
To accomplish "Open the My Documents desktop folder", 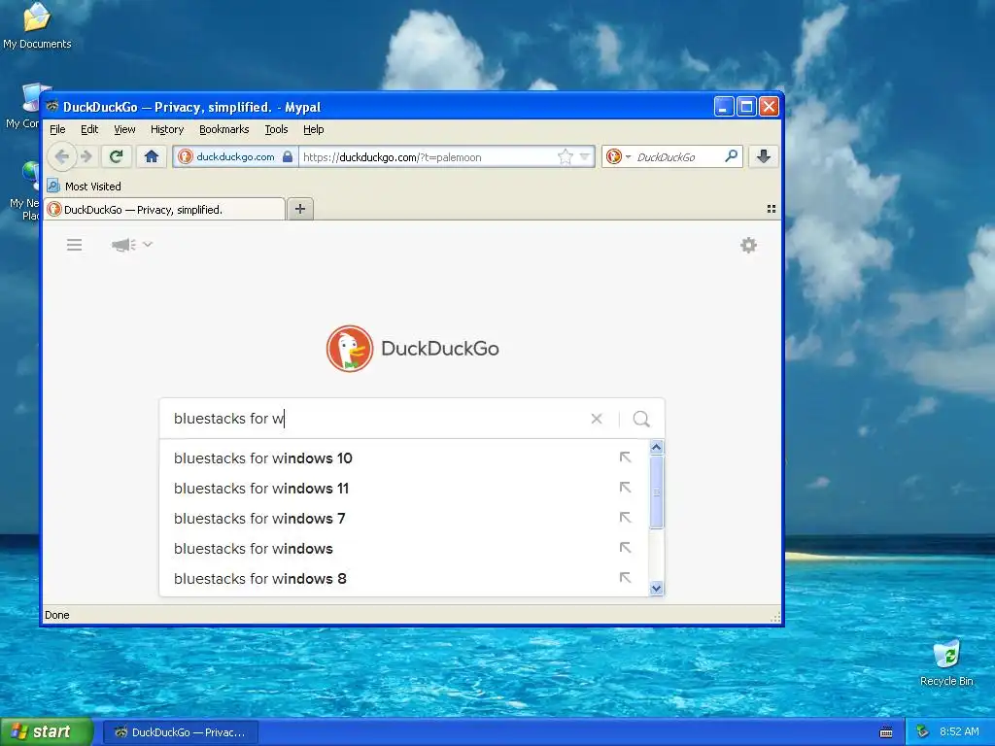I will pos(37,26).
